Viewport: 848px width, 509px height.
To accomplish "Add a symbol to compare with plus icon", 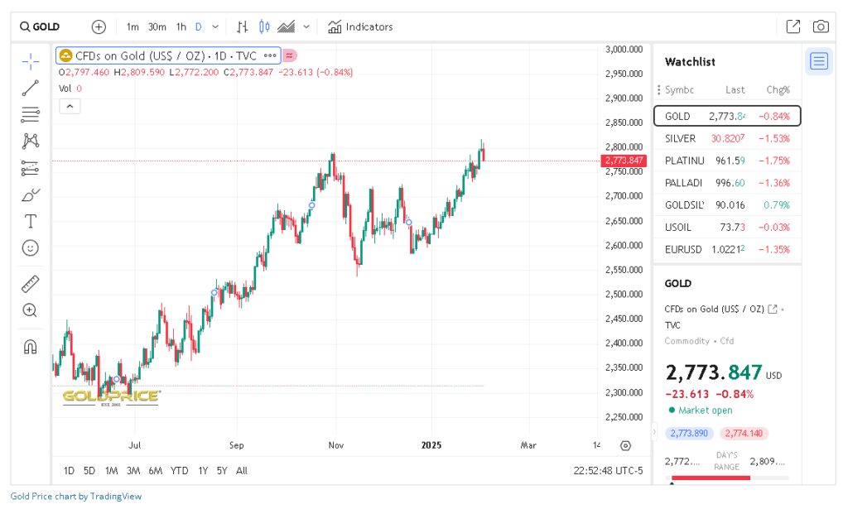I will coord(99,26).
